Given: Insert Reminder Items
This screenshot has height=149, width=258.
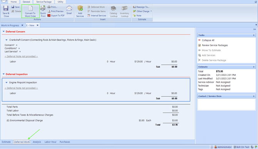Looking at the screenshot, I should pos(96,11).
